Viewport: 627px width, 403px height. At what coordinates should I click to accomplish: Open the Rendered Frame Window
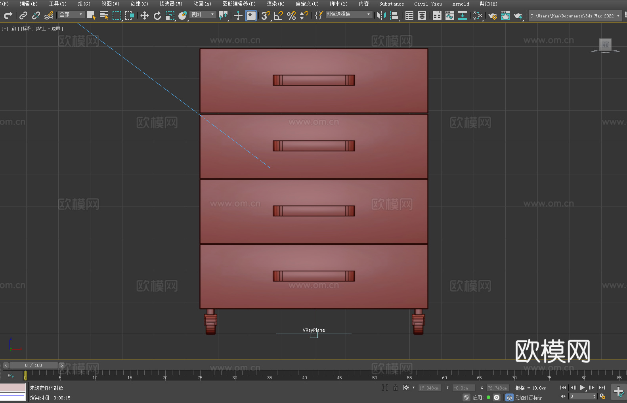tap(505, 15)
